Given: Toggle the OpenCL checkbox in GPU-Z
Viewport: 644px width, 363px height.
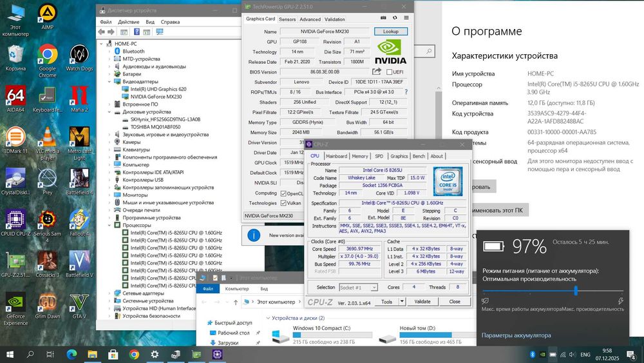Looking at the screenshot, I should [283, 193].
